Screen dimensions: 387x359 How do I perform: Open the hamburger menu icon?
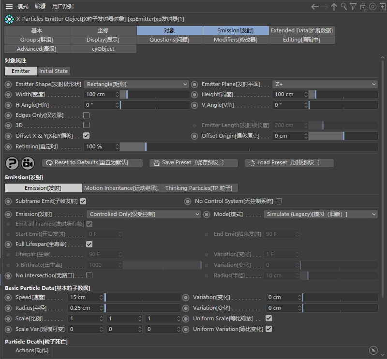pyautogui.click(x=9, y=6)
